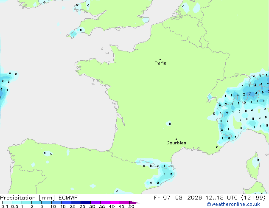269x208 pixels.
Task: Click the '(12+99)' forecast offset text
Action: coord(253,198)
